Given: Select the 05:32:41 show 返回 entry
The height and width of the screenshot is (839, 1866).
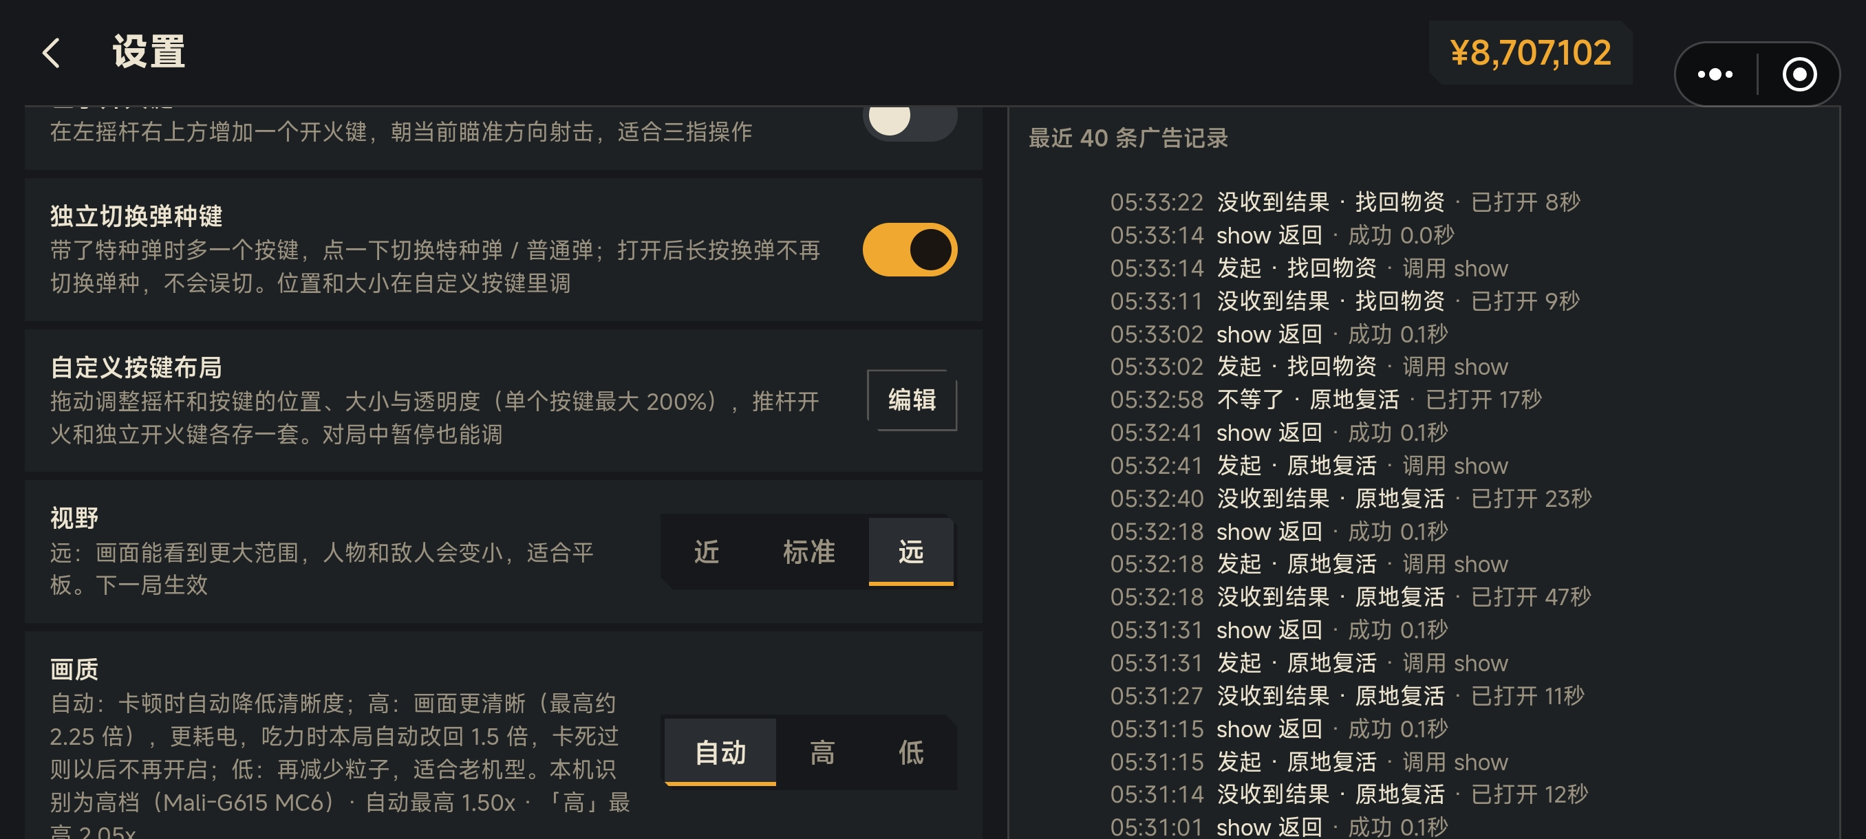Looking at the screenshot, I should click(x=1279, y=433).
